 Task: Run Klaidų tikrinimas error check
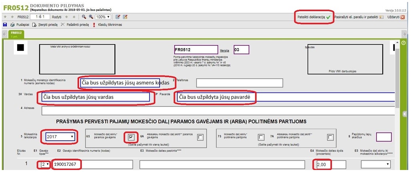(107, 25)
